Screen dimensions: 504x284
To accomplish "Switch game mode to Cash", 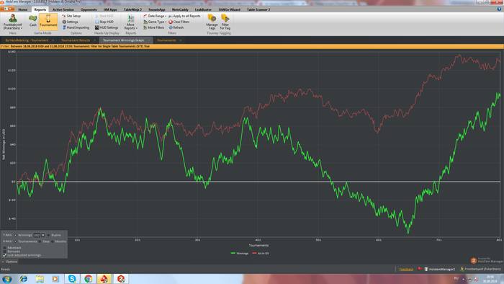I will tap(33, 21).
